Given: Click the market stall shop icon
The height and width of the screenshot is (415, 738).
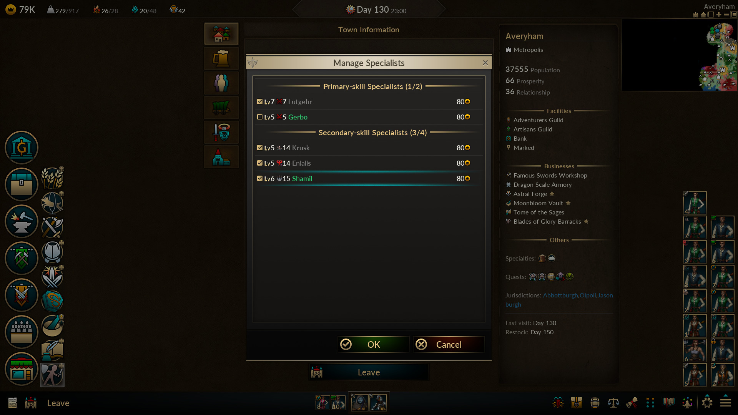Looking at the screenshot, I should coord(22,369).
